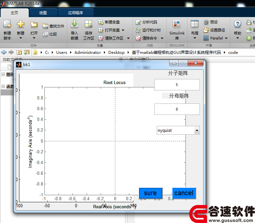255x223 pixels.
Task: Click the back arrow in address bar
Action: [x=4, y=53]
